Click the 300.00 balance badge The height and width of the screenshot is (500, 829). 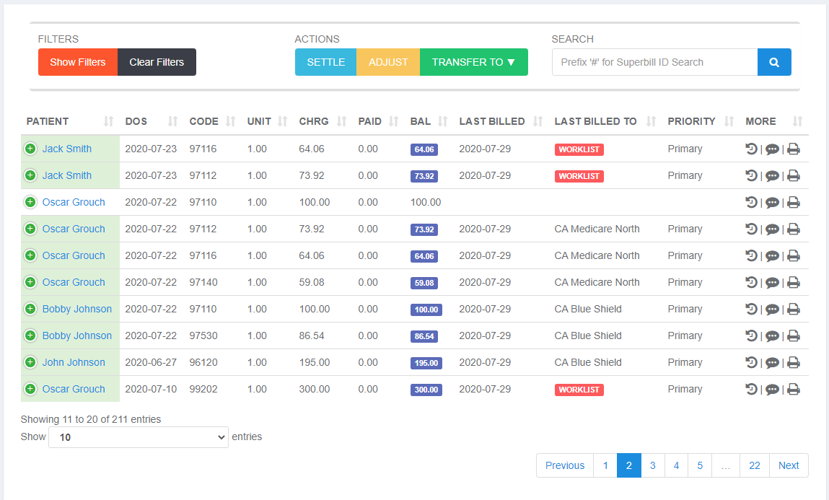[x=426, y=390]
